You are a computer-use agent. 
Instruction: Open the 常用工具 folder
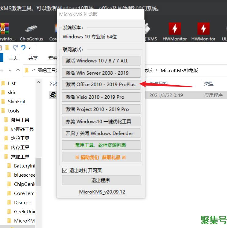point(20,120)
